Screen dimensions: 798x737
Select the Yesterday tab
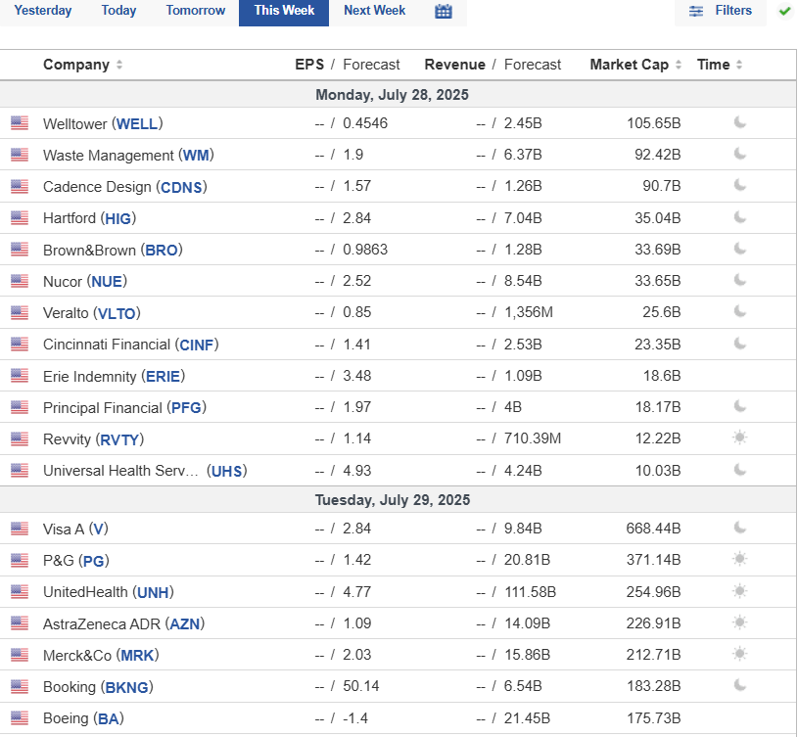pos(43,11)
